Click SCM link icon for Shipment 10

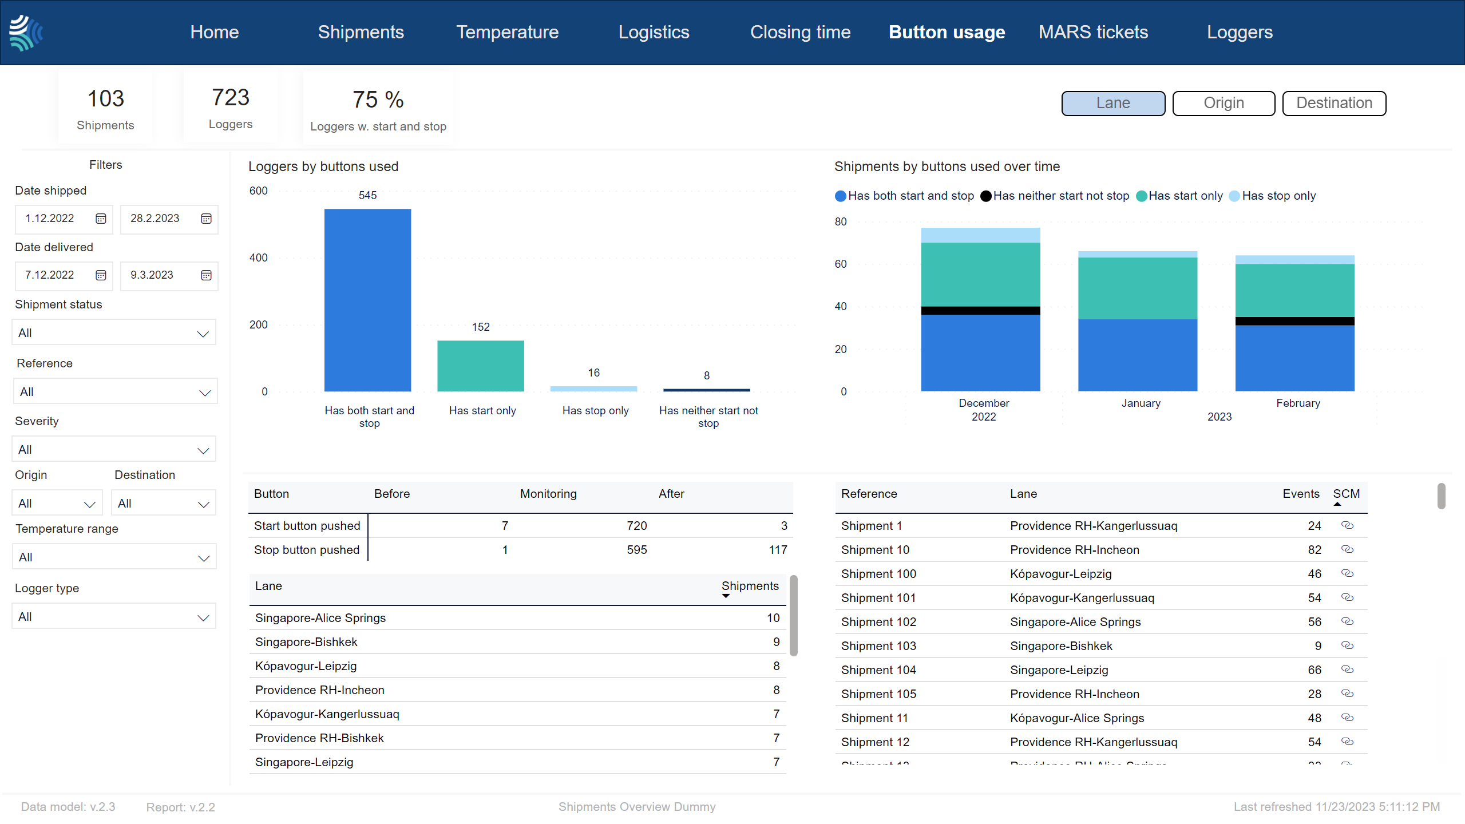pos(1347,549)
